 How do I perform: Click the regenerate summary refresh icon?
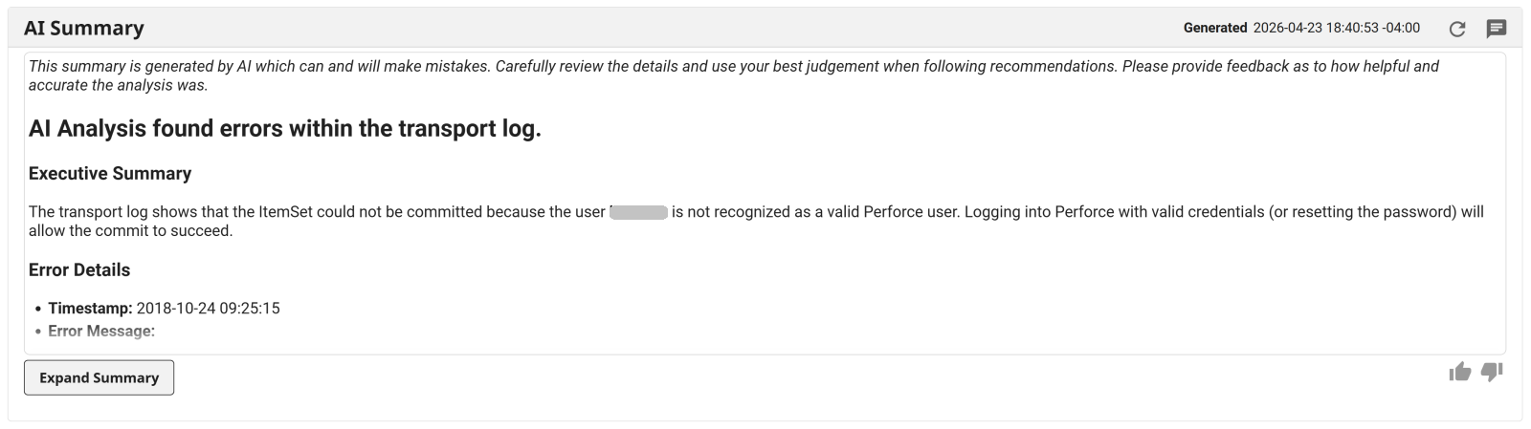click(1457, 29)
